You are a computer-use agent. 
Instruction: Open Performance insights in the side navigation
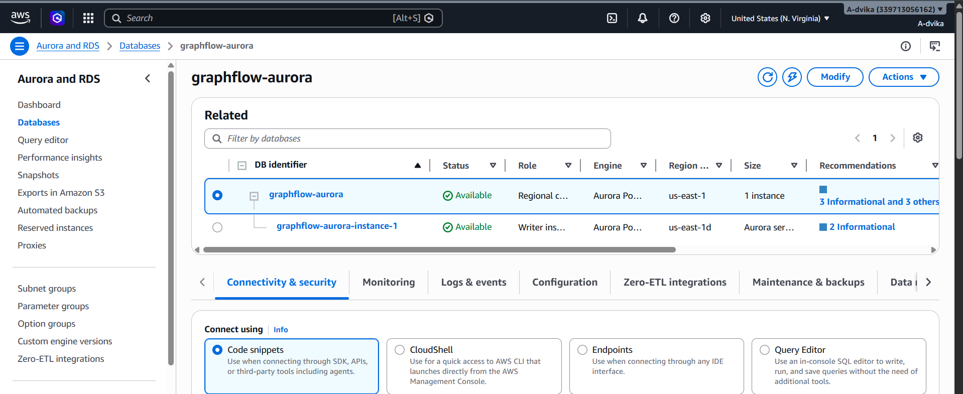(x=60, y=158)
